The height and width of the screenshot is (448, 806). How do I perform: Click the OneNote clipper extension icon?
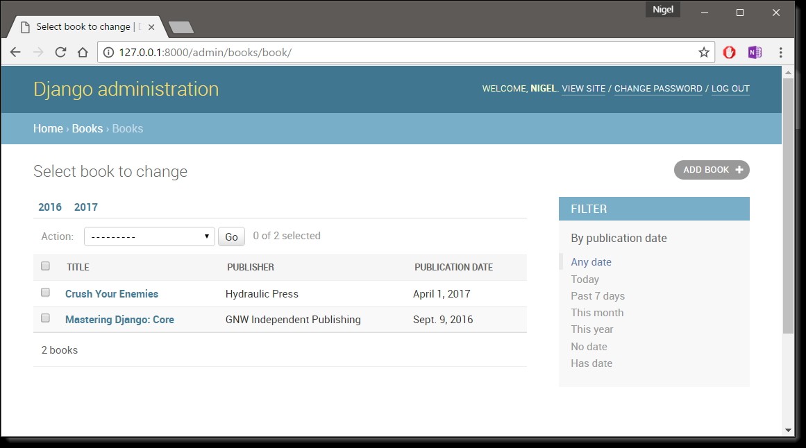coord(755,53)
